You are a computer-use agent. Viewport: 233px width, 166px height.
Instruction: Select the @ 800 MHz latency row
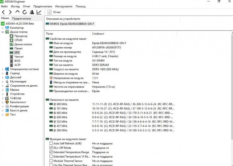[x=112, y=104]
